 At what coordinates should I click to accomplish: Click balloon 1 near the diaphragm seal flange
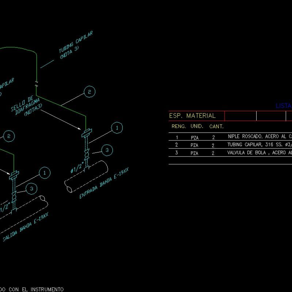117,128
